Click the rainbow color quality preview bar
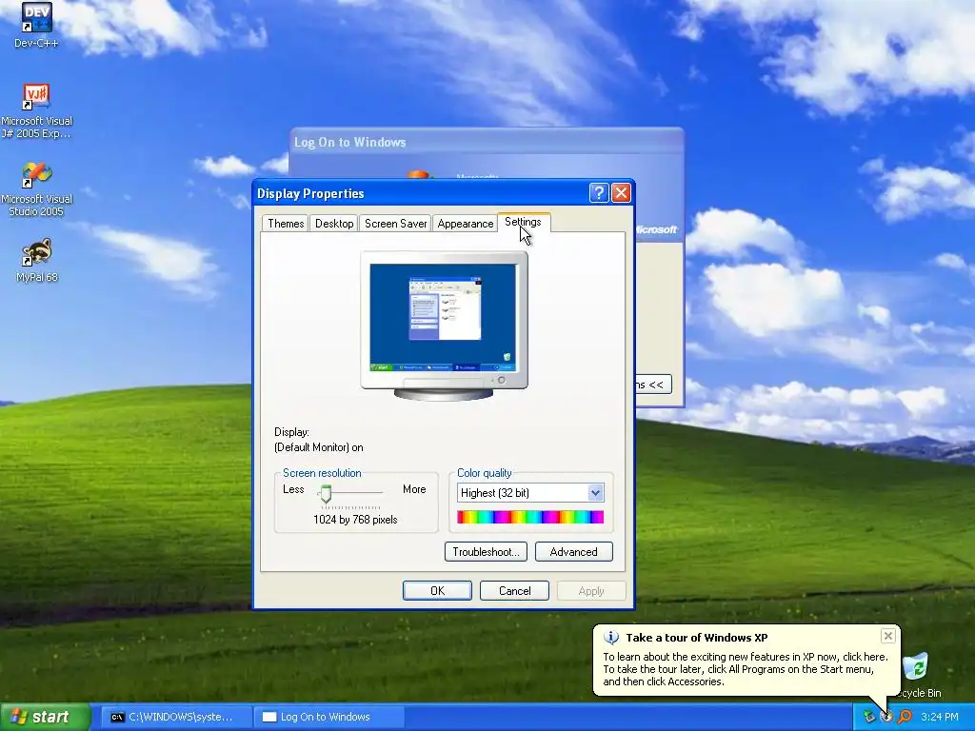 tap(530, 517)
